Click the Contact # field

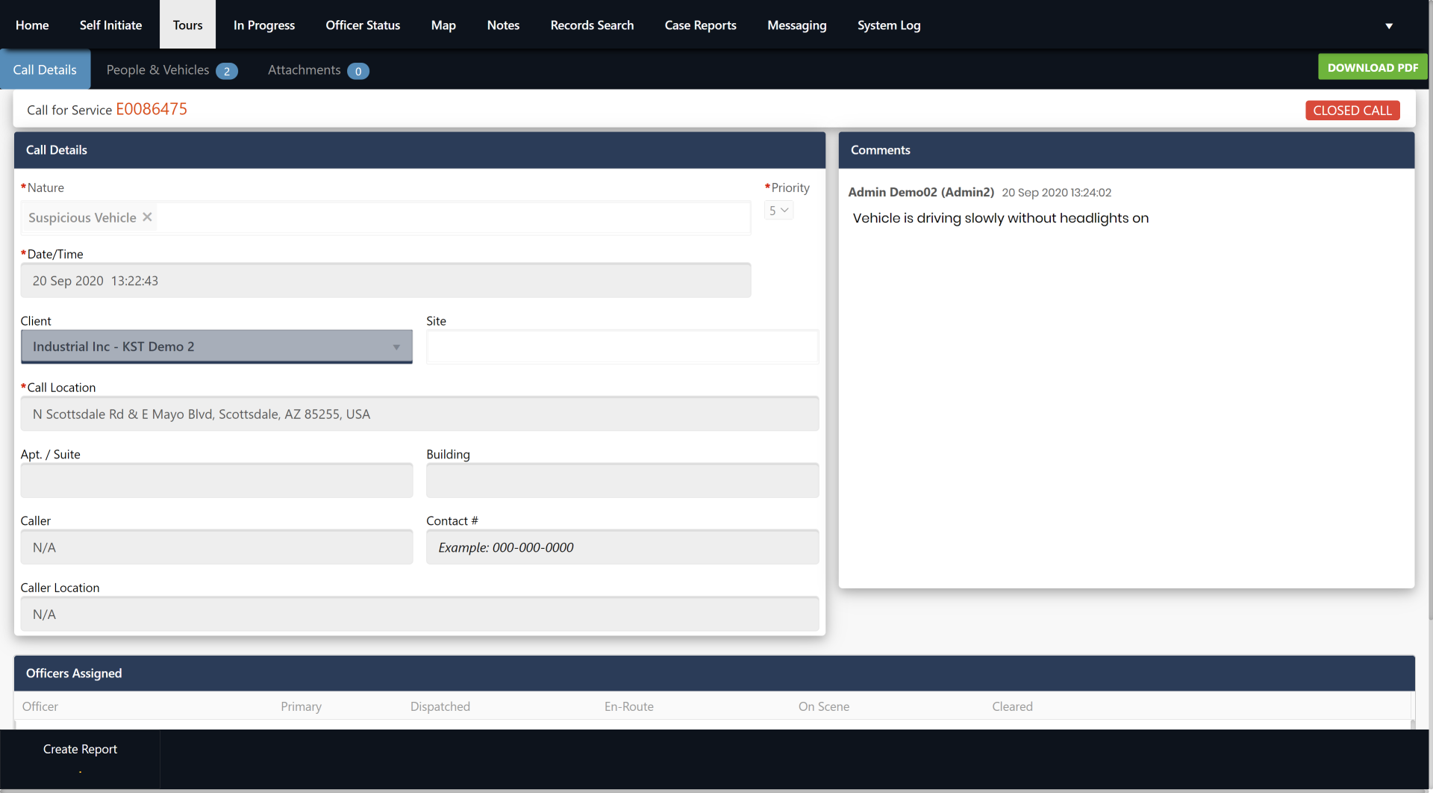(622, 547)
